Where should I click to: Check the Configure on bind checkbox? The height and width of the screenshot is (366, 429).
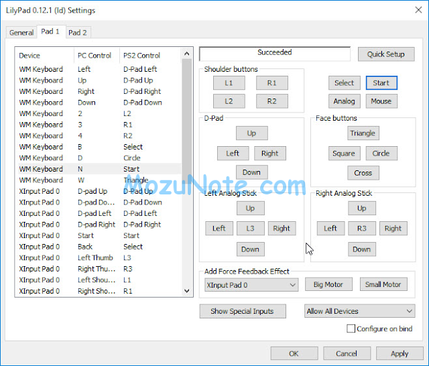(x=351, y=328)
